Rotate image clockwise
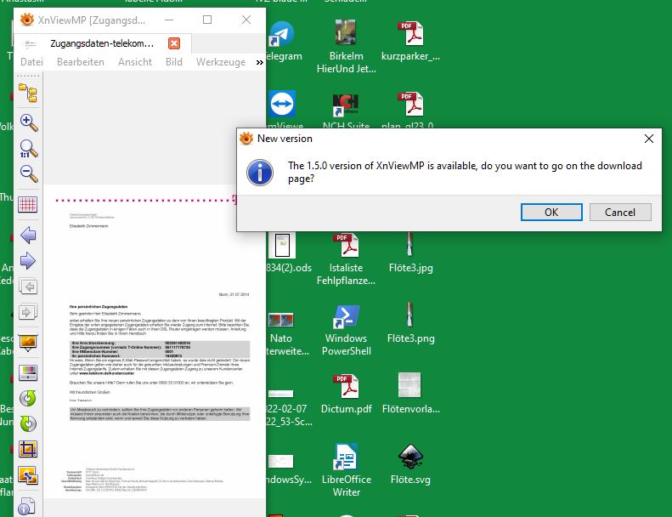The height and width of the screenshot is (517, 672). [28, 424]
